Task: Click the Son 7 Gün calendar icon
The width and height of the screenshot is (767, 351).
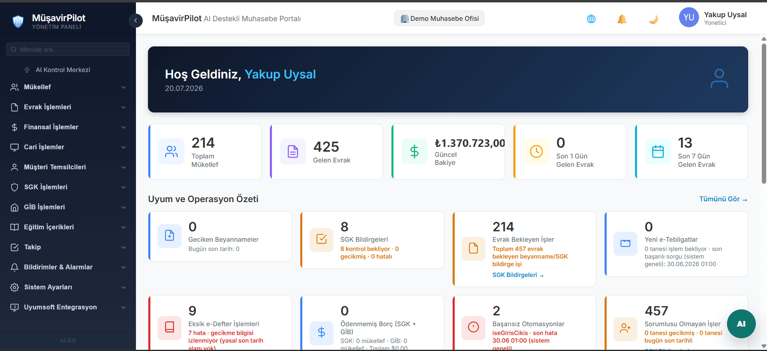Action: click(658, 152)
